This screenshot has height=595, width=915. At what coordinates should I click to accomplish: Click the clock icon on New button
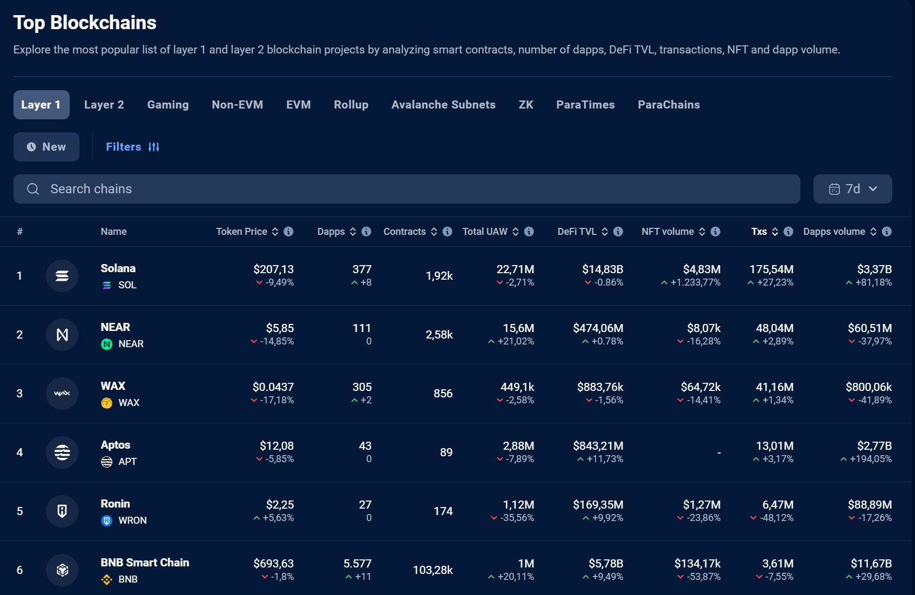[31, 147]
